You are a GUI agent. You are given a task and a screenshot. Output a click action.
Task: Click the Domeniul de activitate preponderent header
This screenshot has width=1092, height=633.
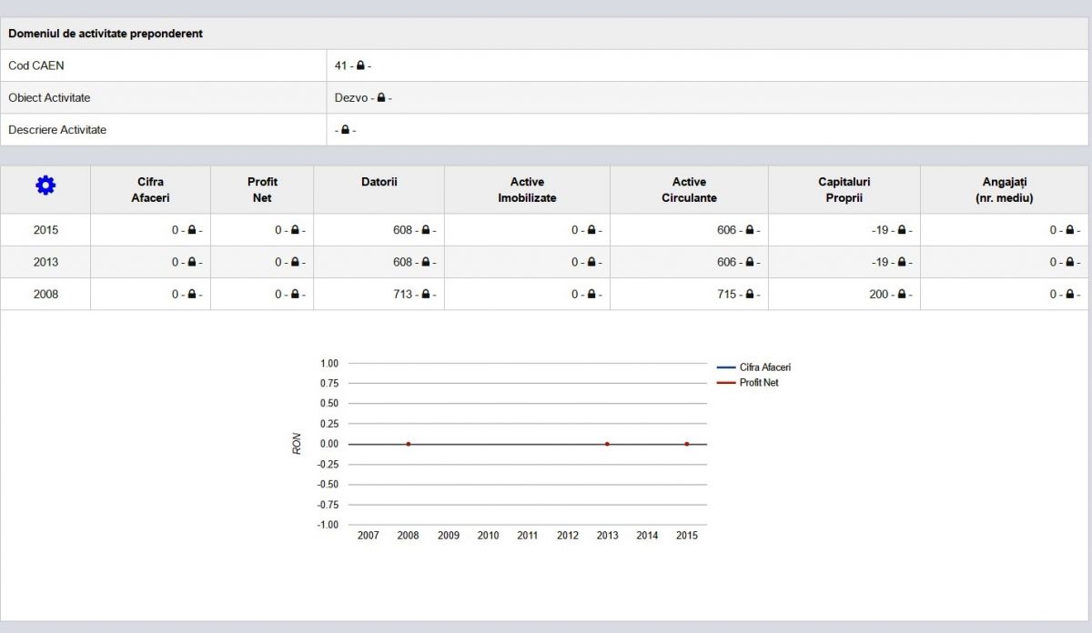[106, 34]
